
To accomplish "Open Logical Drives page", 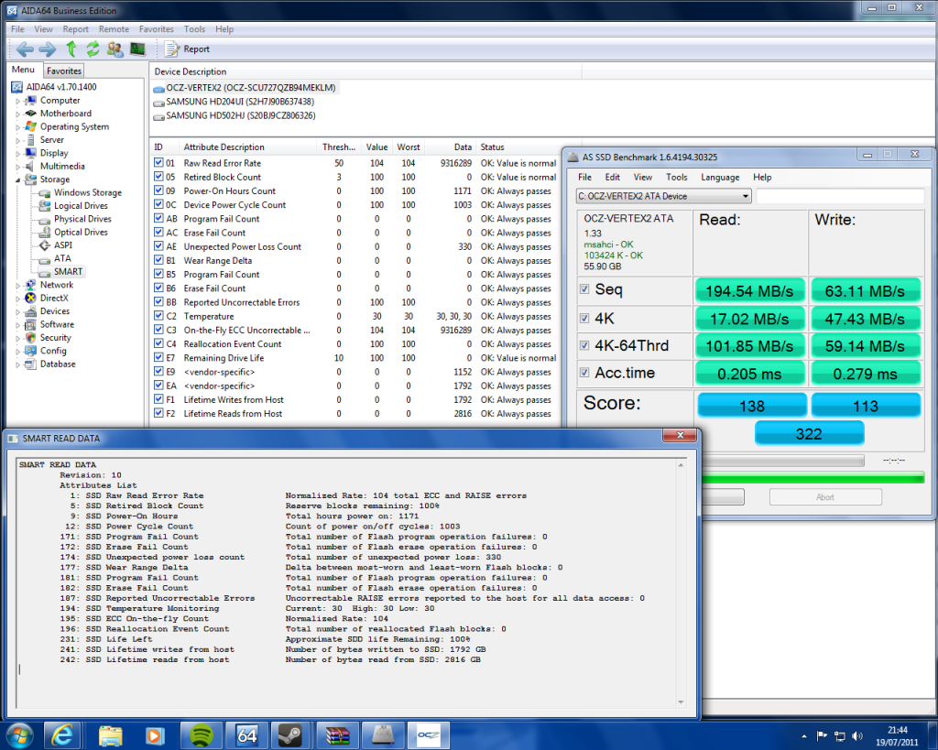I will (81, 206).
